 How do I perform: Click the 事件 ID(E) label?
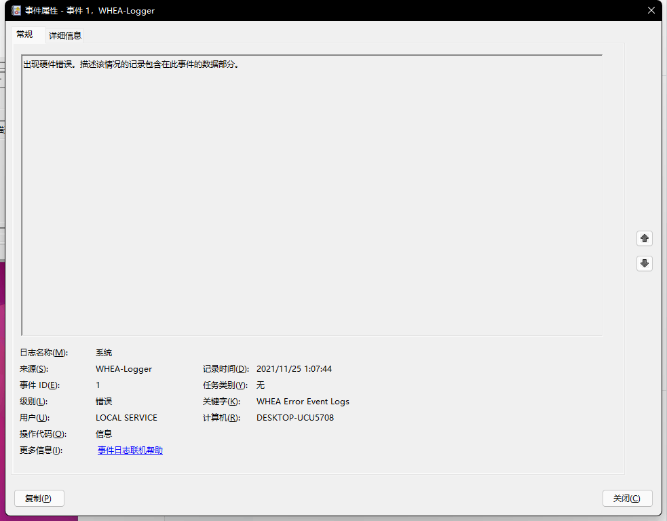[x=39, y=385]
